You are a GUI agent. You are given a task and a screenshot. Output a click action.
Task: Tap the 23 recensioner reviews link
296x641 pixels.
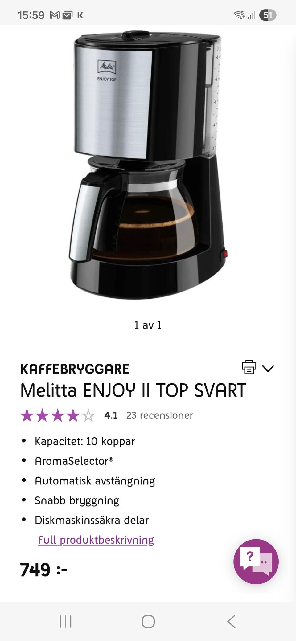159,415
